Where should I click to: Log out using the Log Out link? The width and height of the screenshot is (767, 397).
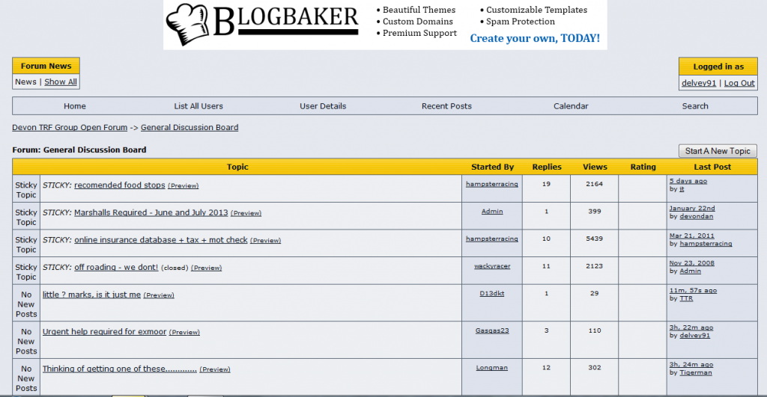coord(739,83)
